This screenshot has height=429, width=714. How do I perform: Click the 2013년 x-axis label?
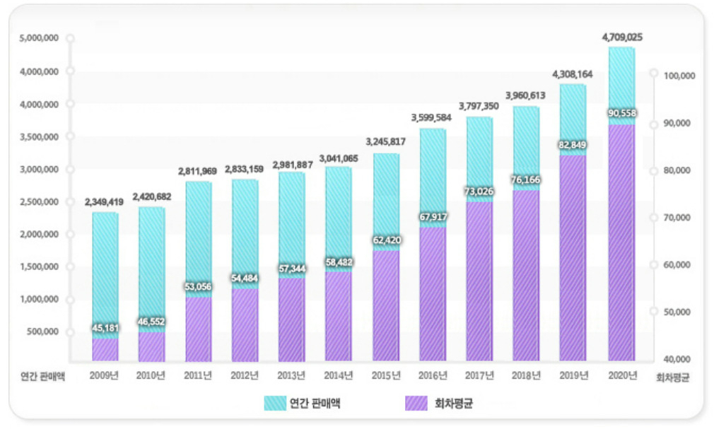click(291, 376)
